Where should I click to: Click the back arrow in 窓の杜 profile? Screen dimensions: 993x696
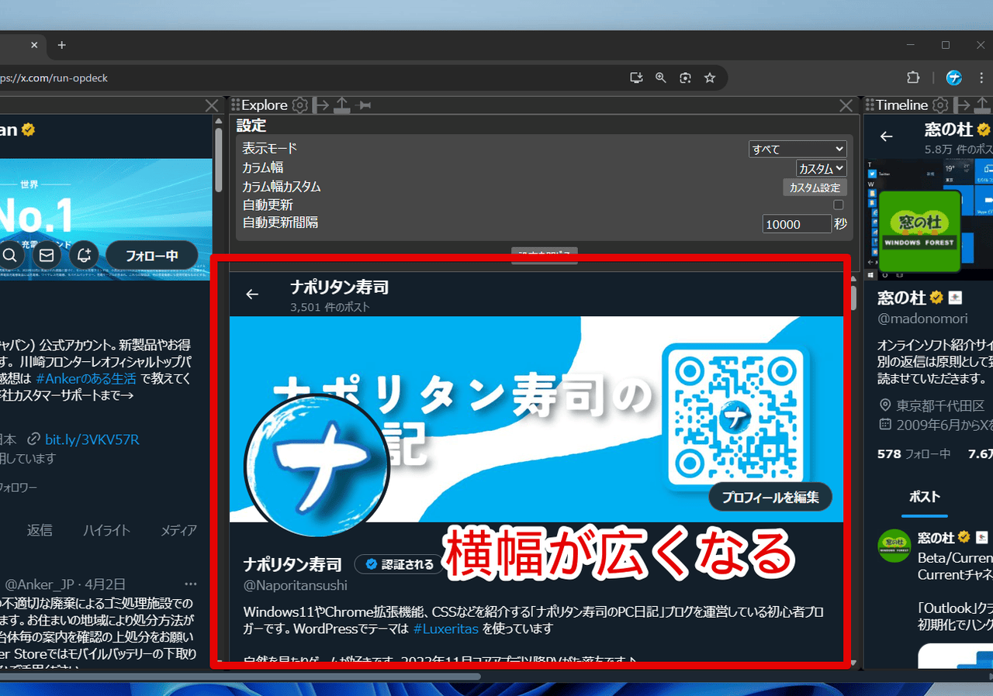[887, 136]
